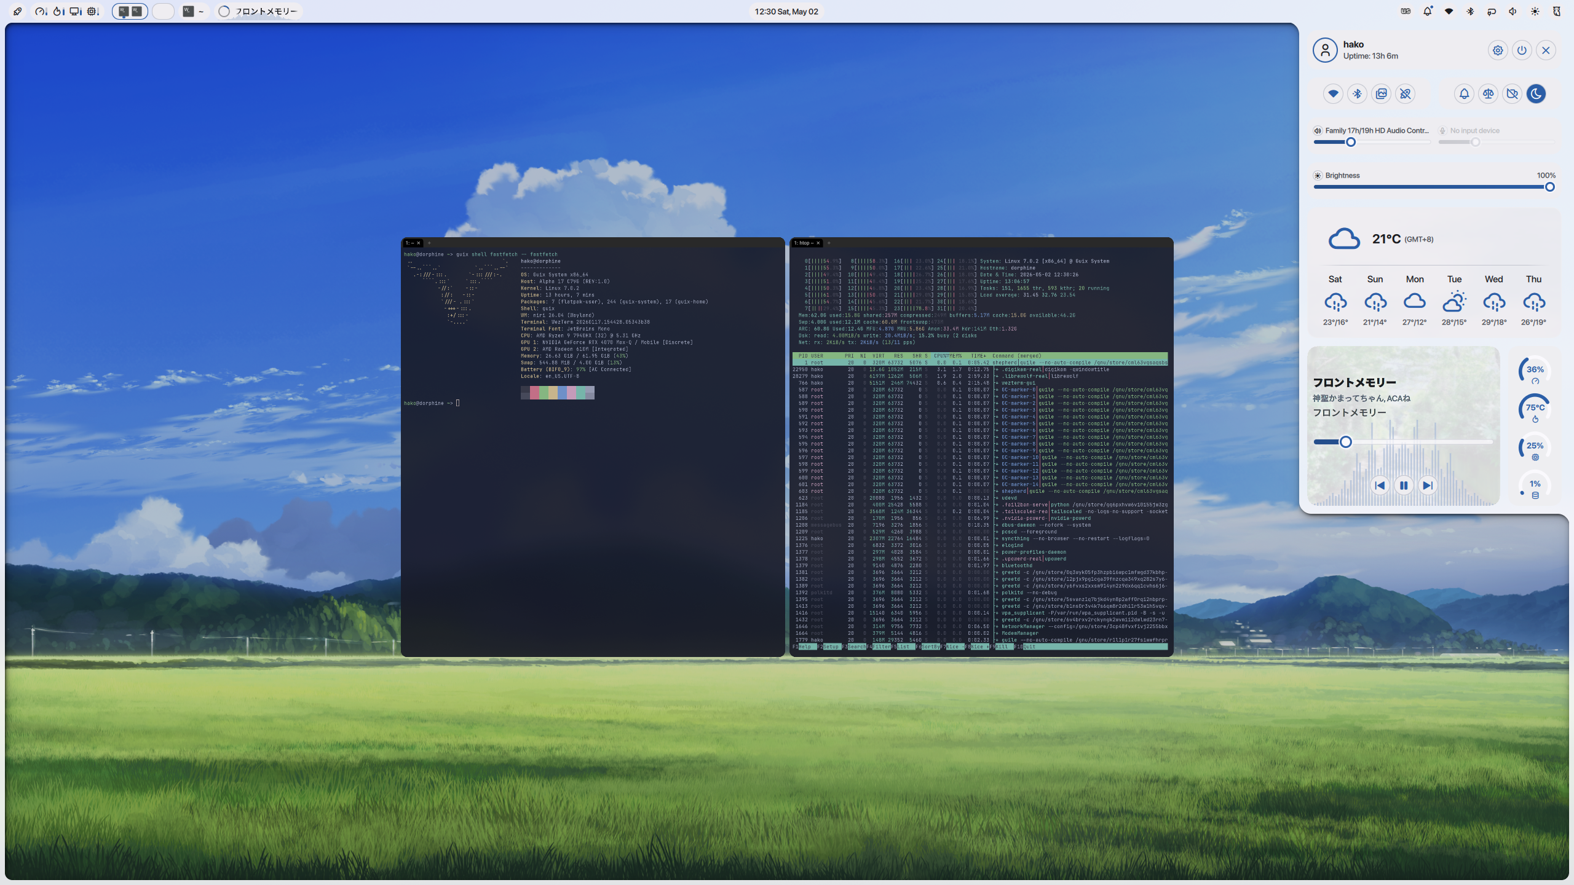Click the balance scale power profile button
This screenshot has width=1574, height=885.
click(x=1488, y=93)
